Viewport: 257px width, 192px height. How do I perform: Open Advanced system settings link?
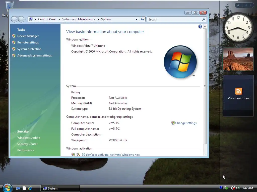point(34,55)
